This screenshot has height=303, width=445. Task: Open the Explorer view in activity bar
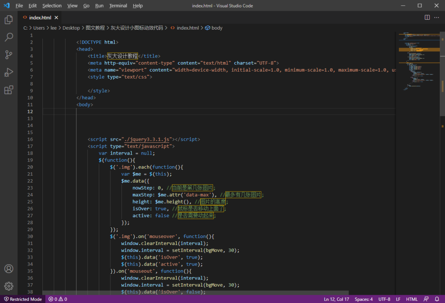click(9, 19)
